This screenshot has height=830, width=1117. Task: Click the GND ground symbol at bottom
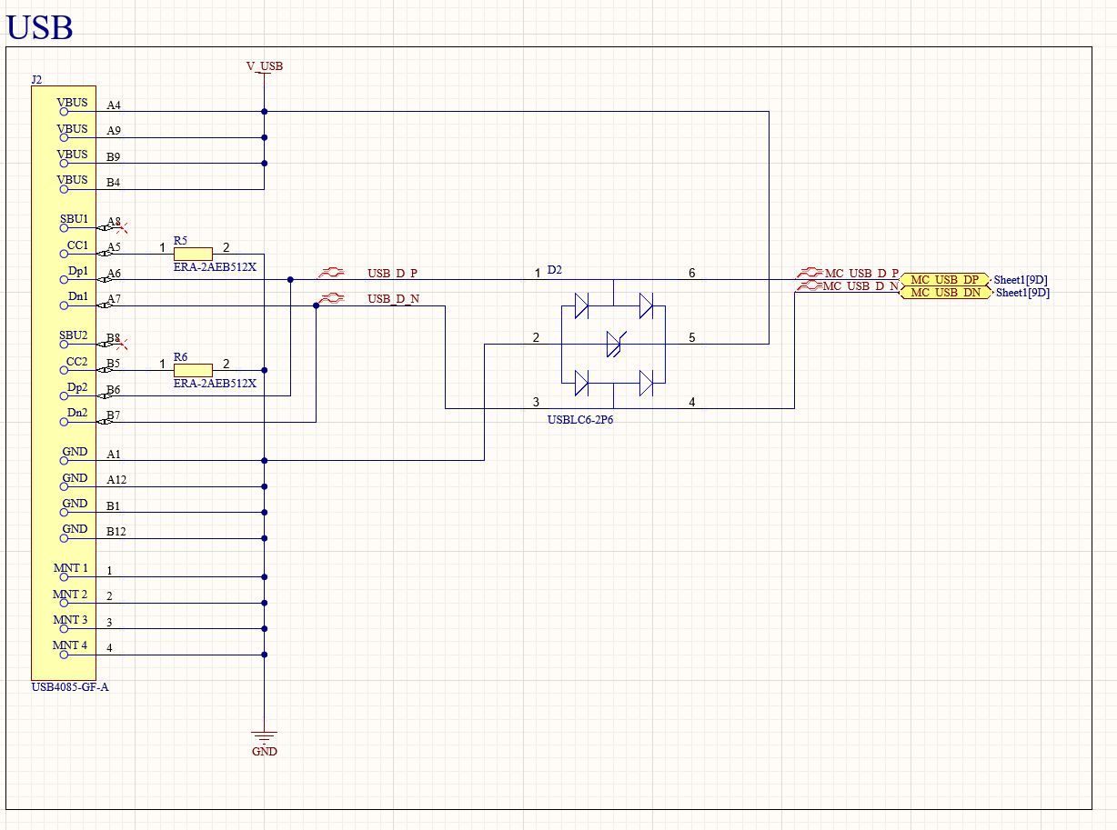pyautogui.click(x=264, y=736)
